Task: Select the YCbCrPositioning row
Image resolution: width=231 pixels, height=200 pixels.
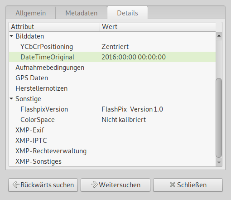Action: (112, 47)
